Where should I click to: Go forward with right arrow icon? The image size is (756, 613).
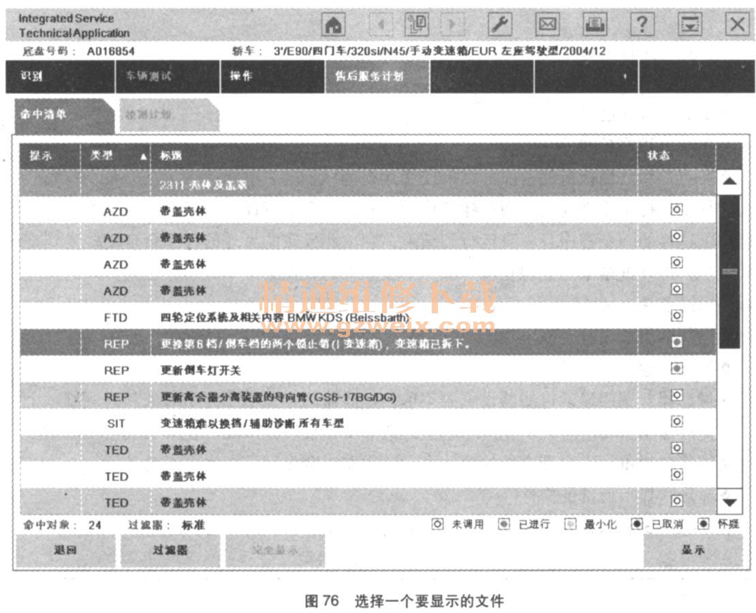pos(452,24)
